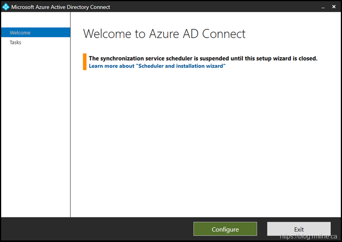Click the Microsoft Azure Active Directory Connect title
Image resolution: width=342 pixels, height=242 pixels.
click(x=60, y=7)
